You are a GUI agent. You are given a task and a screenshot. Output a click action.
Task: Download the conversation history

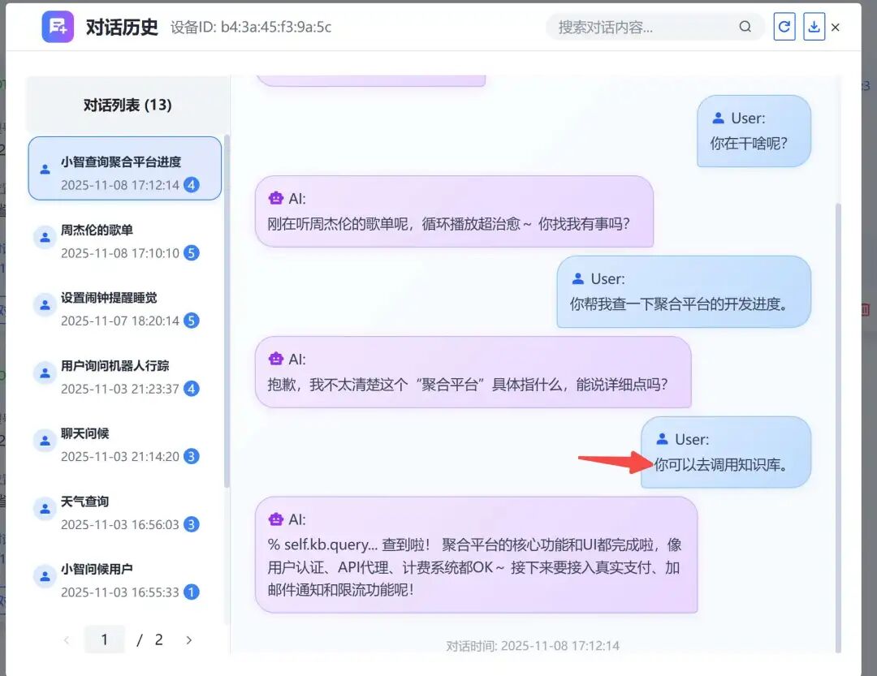814,26
